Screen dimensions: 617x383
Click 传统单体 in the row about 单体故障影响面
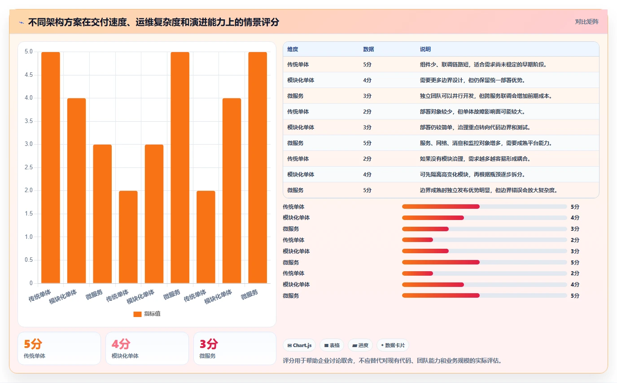(x=298, y=112)
